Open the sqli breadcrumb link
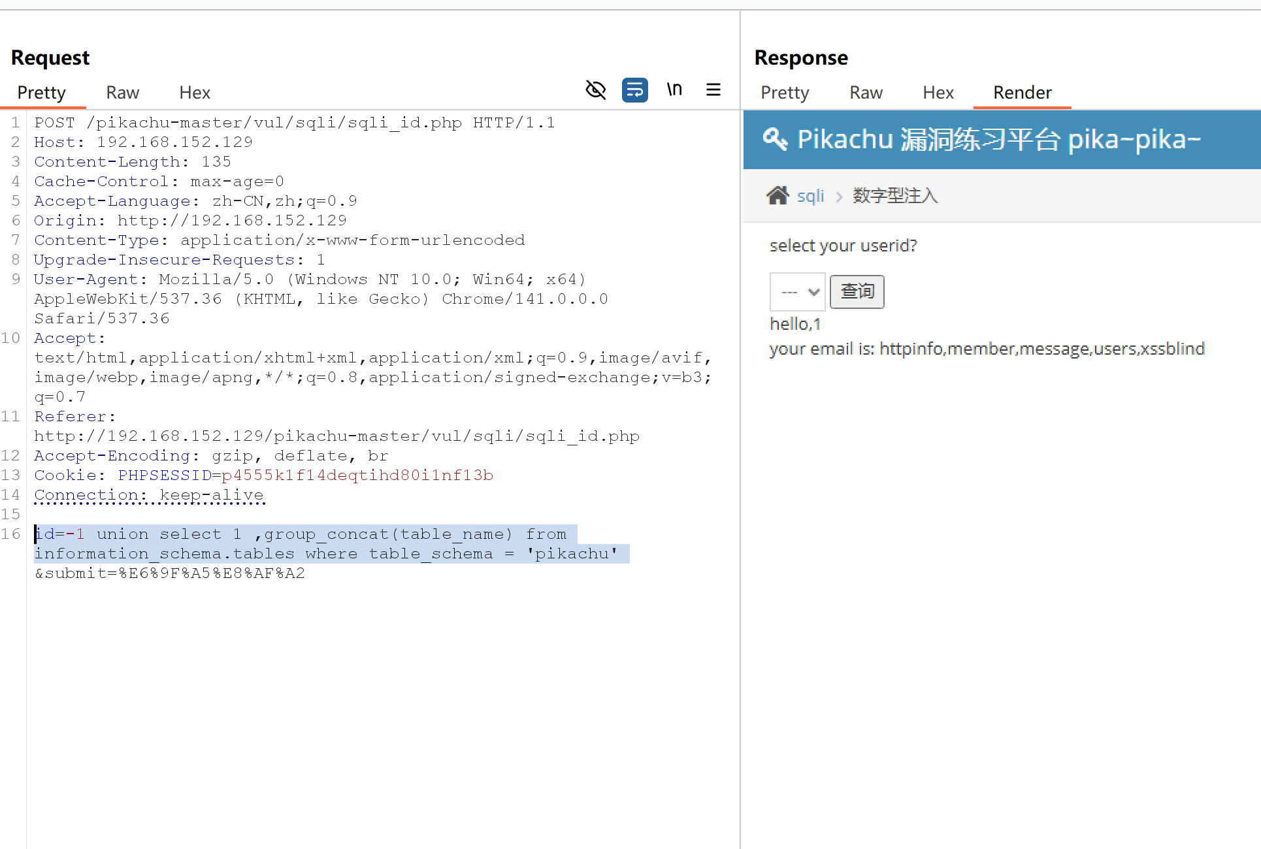 click(810, 196)
